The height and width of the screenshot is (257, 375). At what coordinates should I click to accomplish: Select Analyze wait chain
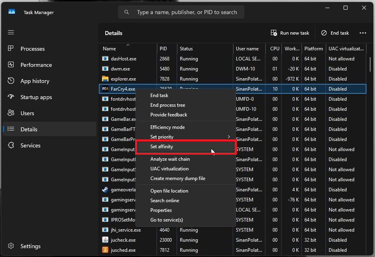coord(185,159)
